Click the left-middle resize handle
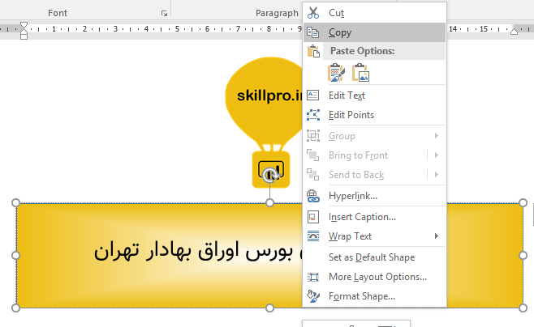The image size is (534, 327). 15,255
